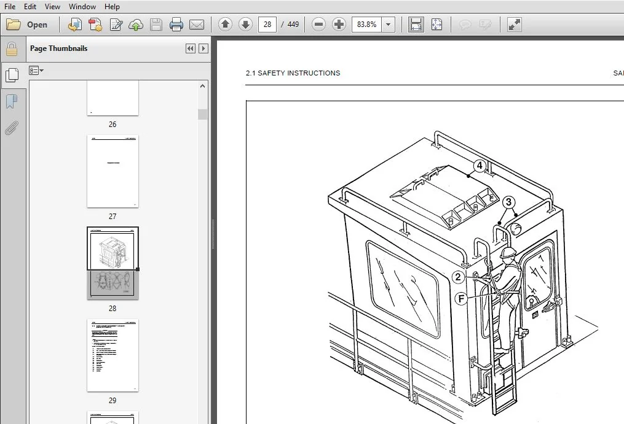Click the Zoom in plus button
The height and width of the screenshot is (424, 624).
point(339,25)
